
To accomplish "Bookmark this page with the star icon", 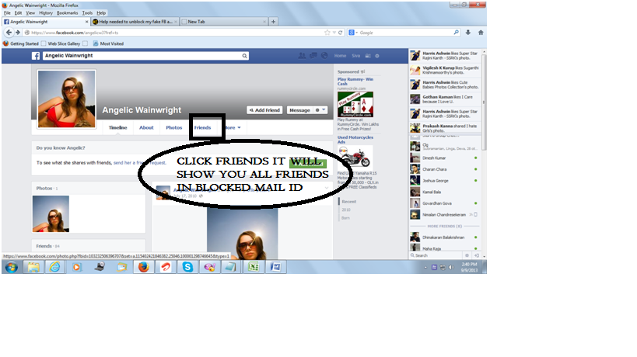I will (327, 33).
